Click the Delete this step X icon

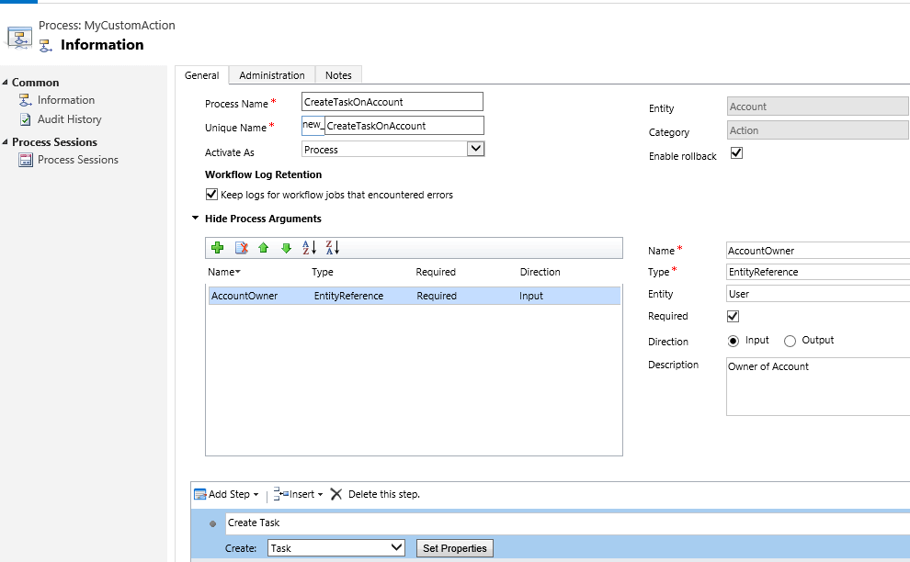pos(336,494)
